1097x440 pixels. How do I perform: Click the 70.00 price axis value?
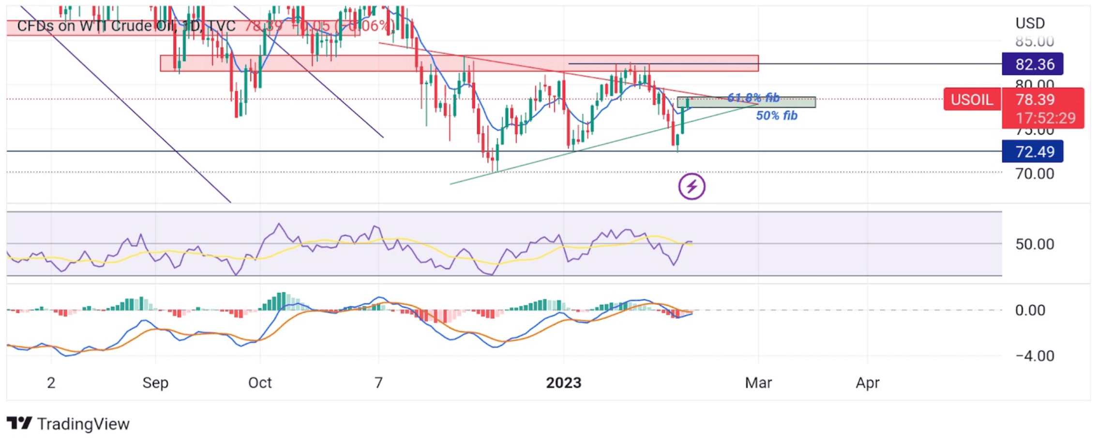point(1035,173)
